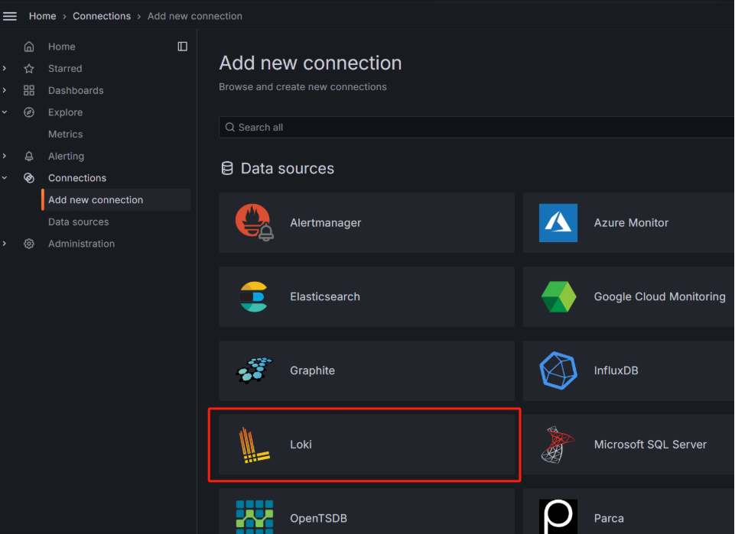The image size is (735, 534).
Task: Click the Connections breadcrumb link
Action: pyautogui.click(x=102, y=16)
